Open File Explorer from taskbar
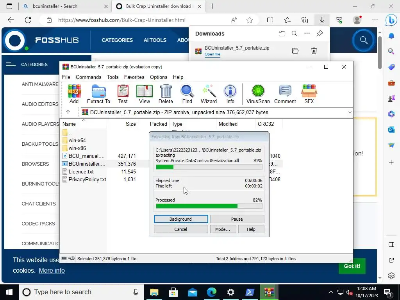 (x=154, y=292)
